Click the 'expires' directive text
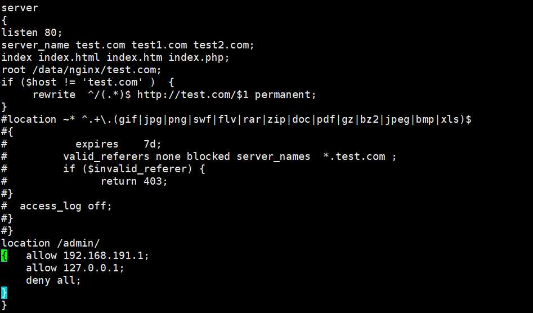 coord(97,144)
